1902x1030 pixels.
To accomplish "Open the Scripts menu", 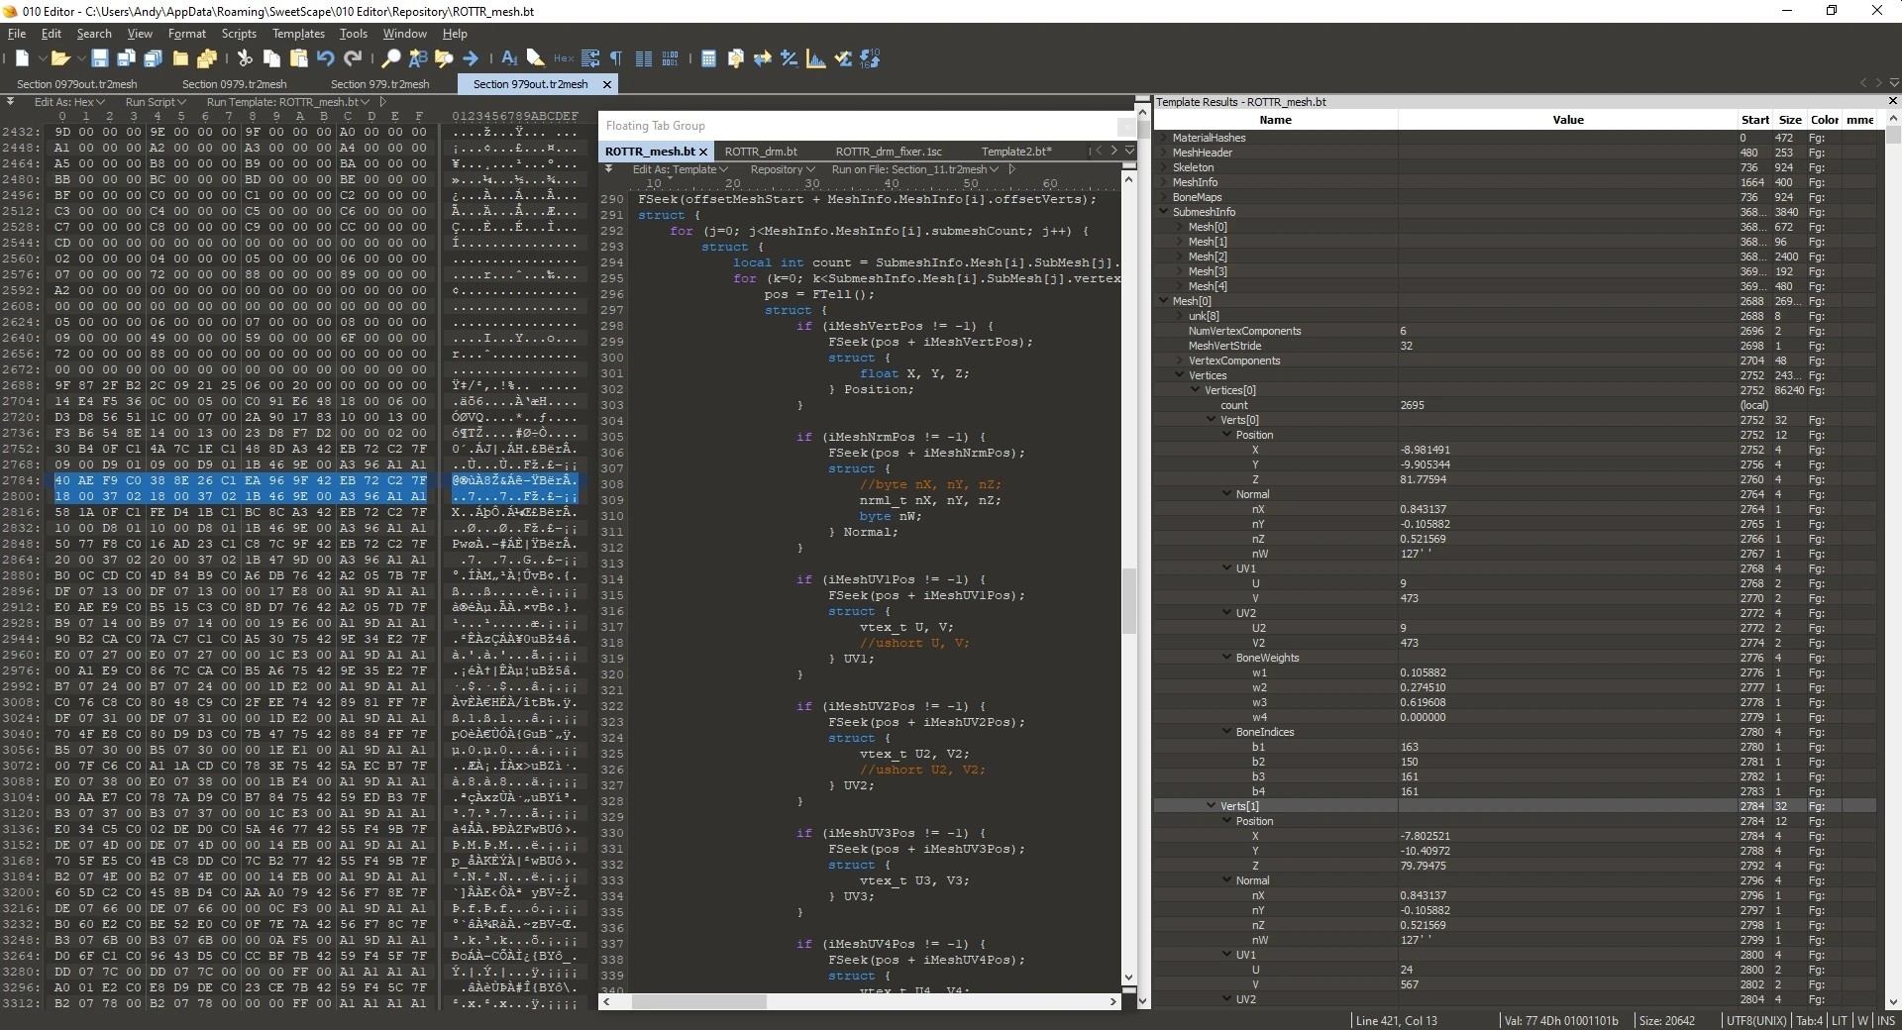I will tap(239, 34).
